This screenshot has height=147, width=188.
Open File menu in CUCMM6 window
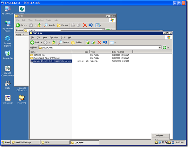pos(32,37)
